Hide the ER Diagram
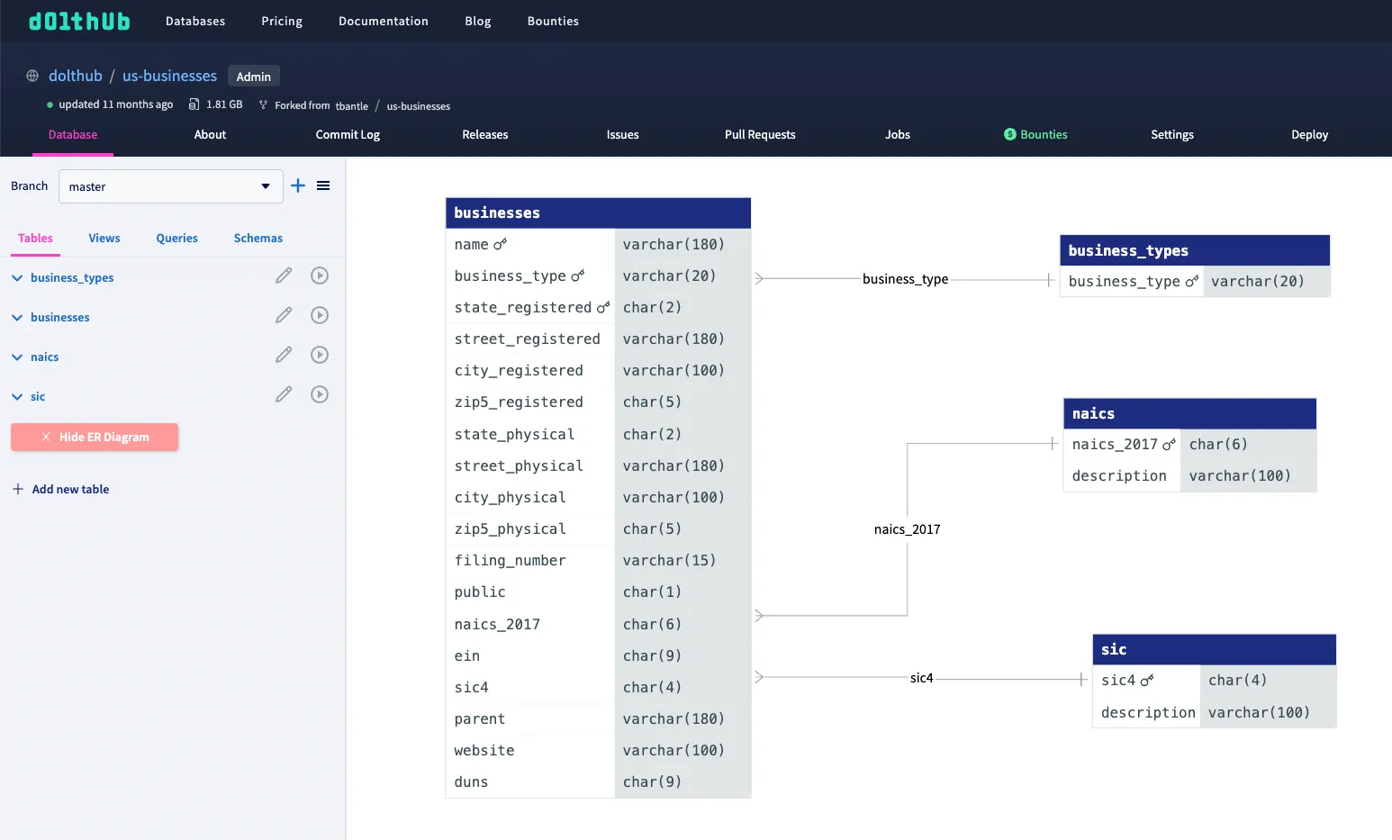 tap(95, 438)
